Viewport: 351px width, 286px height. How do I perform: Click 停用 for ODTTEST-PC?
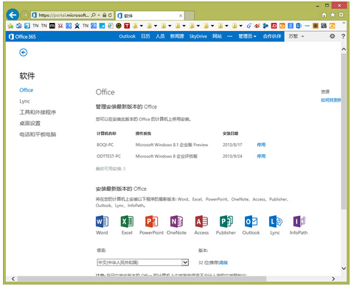(261, 156)
